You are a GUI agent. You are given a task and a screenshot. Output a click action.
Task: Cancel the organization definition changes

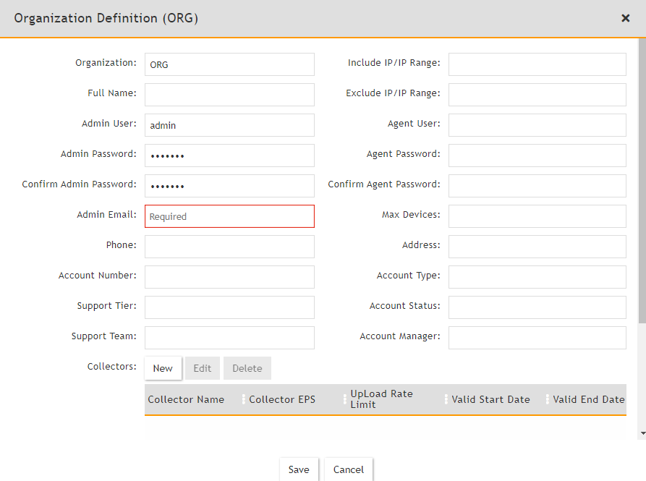tap(348, 469)
